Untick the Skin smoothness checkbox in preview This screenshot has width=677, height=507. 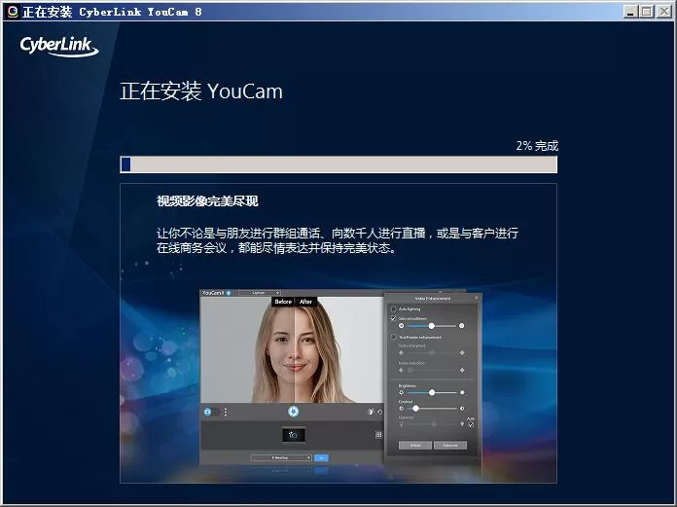pos(393,319)
